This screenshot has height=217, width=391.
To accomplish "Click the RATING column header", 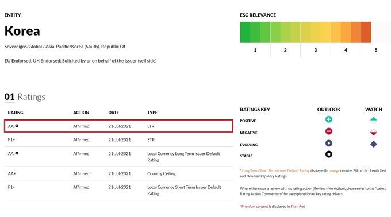I will 16,113.
